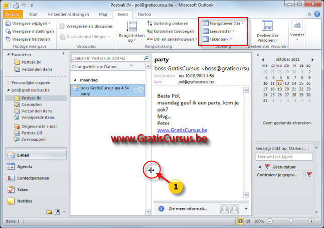
Task: Follow the www.GratisCursus.be hyperlink in email
Action: (182, 130)
